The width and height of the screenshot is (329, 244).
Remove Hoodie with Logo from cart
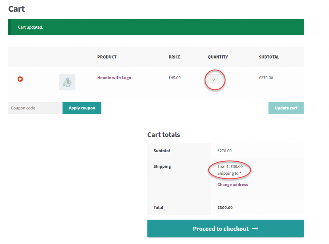point(20,79)
